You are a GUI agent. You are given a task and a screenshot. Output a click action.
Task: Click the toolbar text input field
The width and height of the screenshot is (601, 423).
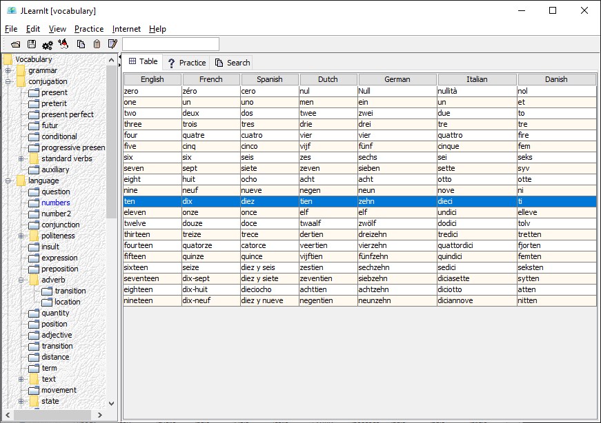tap(170, 45)
